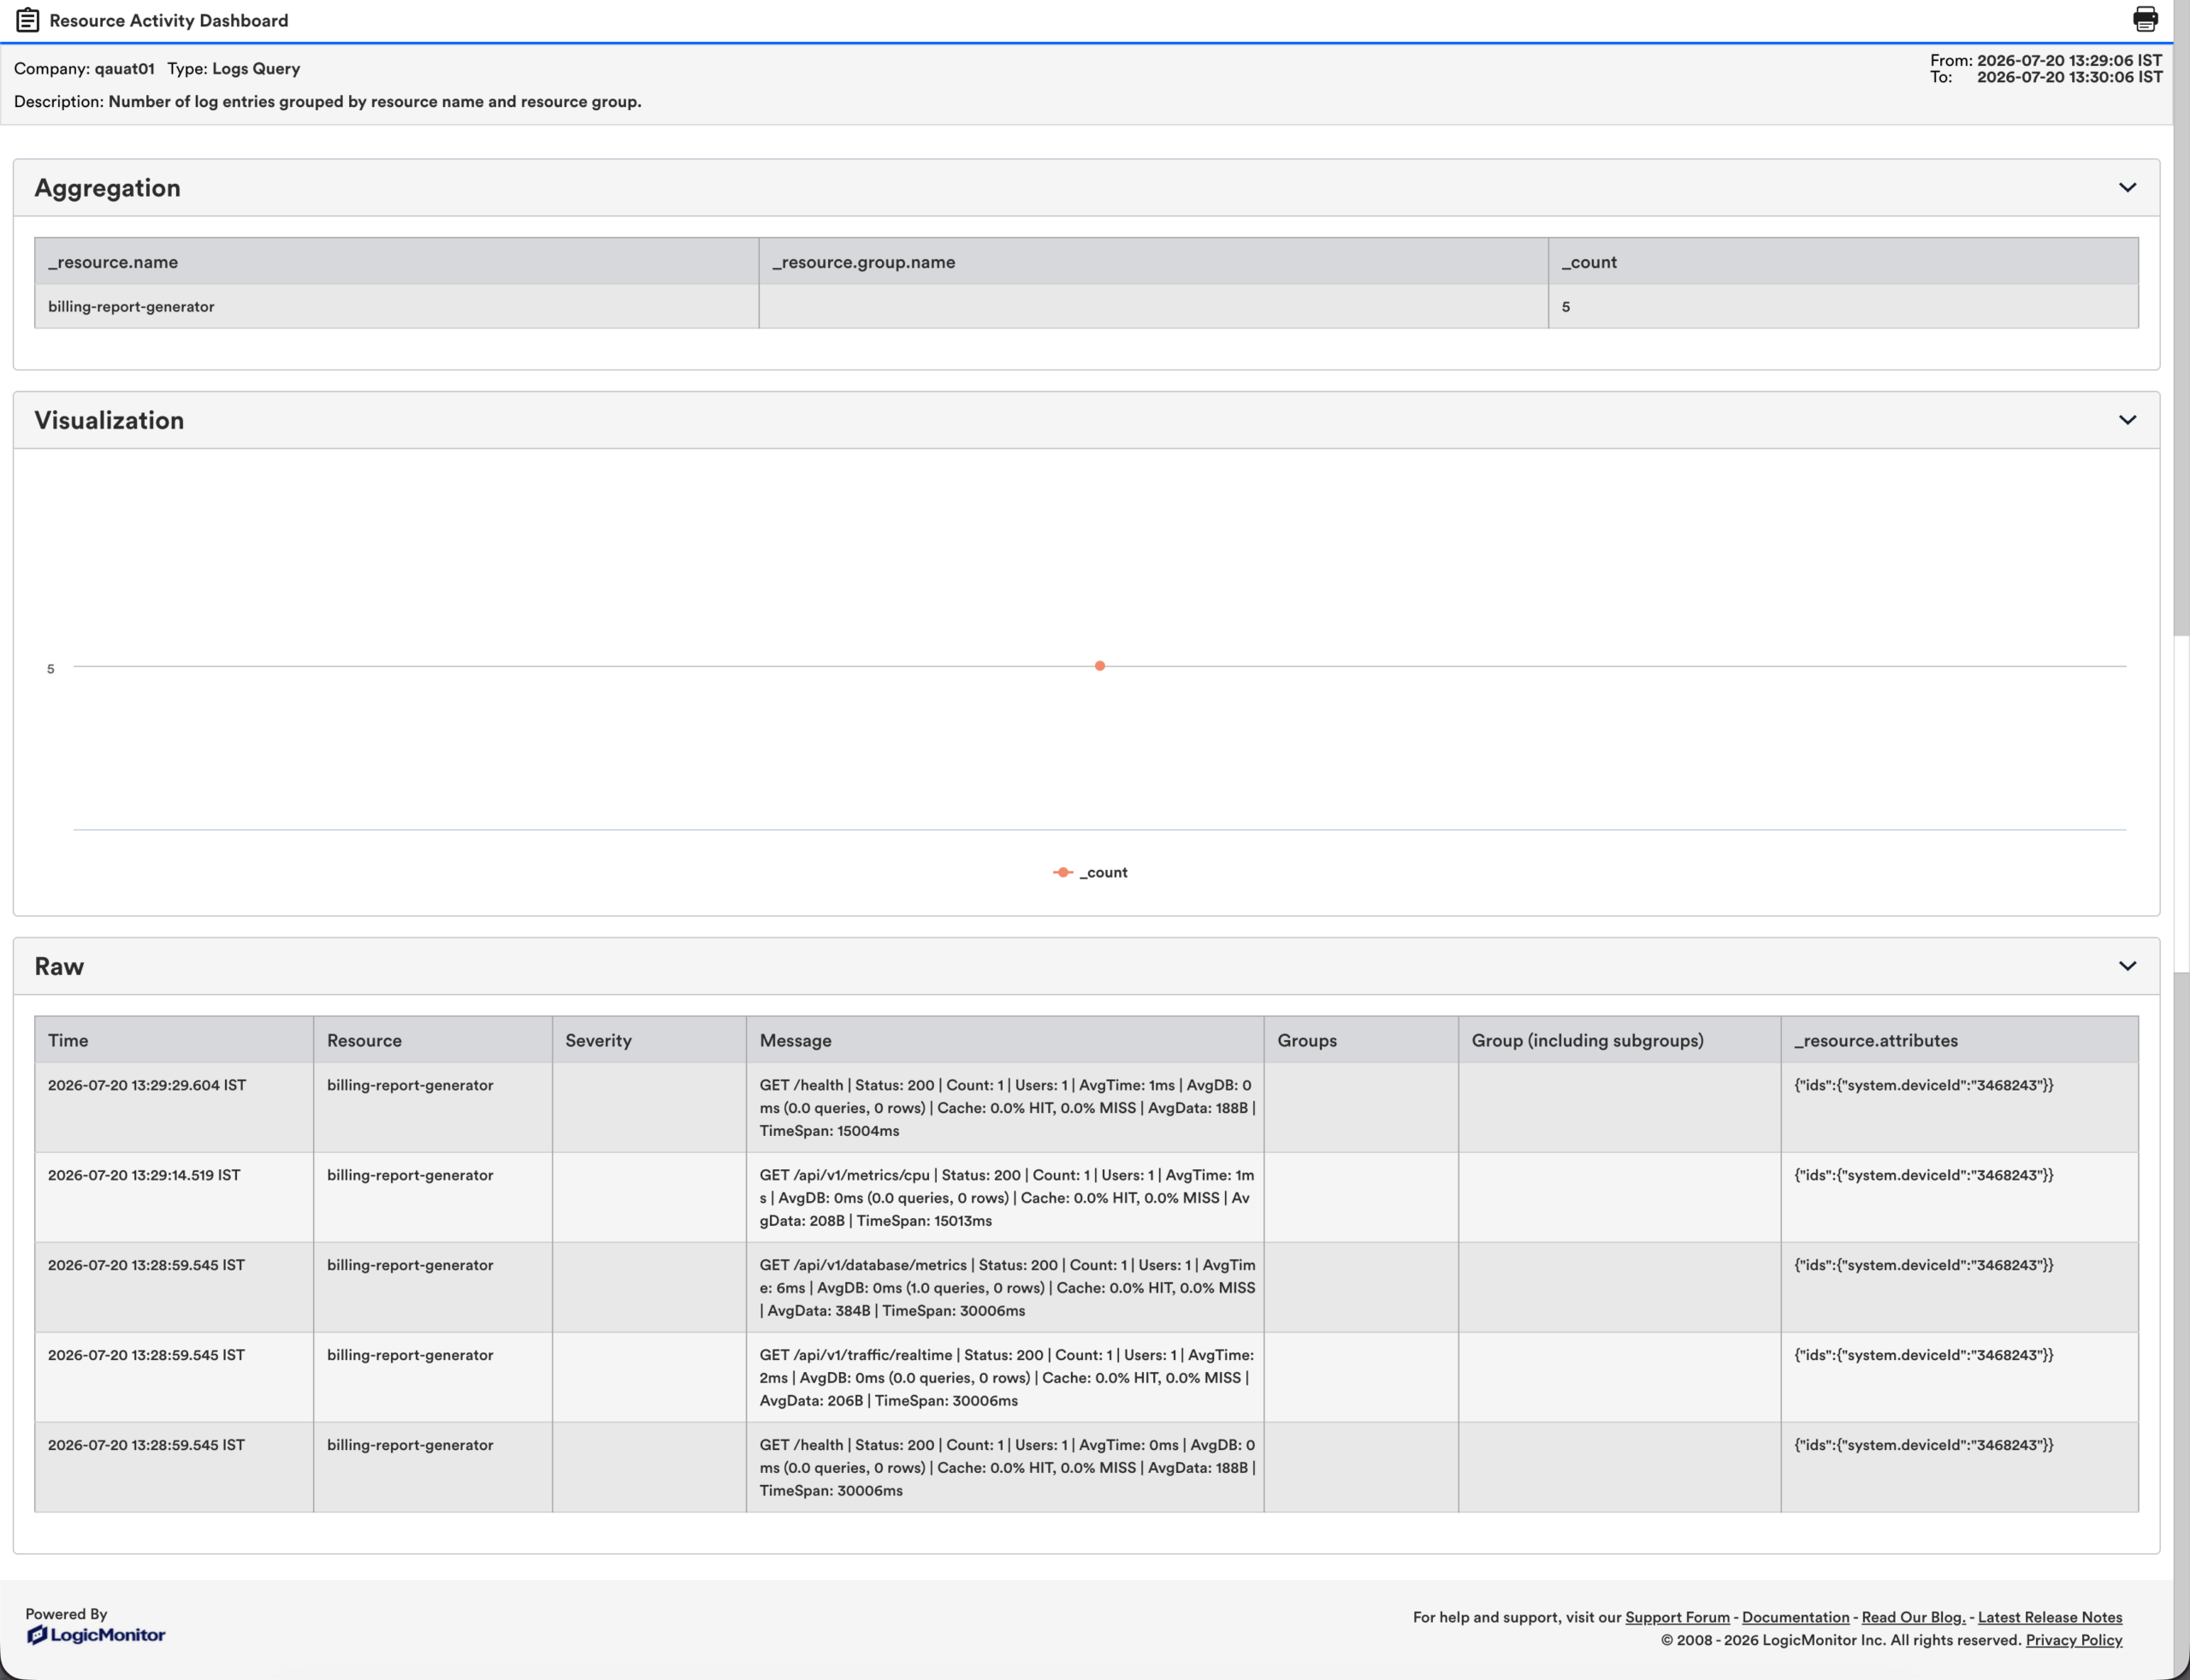Open the Support Forum link
2190x1680 pixels.
point(1677,1617)
